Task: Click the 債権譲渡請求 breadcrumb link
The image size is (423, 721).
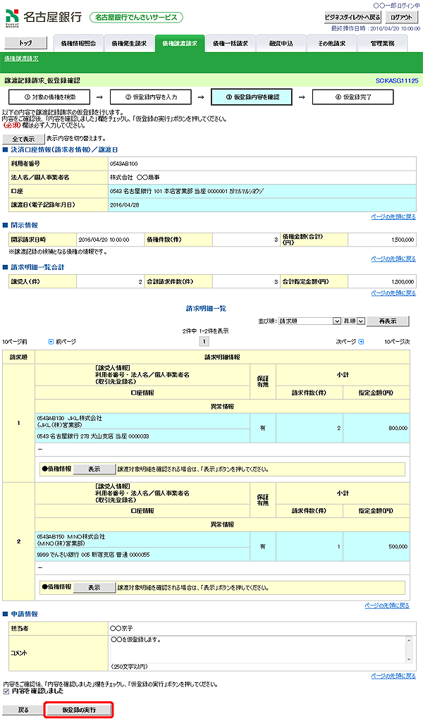Action: coord(21,58)
